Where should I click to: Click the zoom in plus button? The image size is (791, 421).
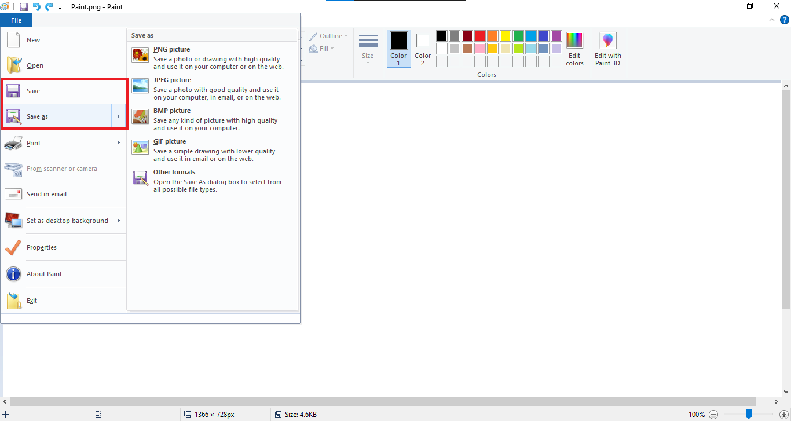point(784,415)
